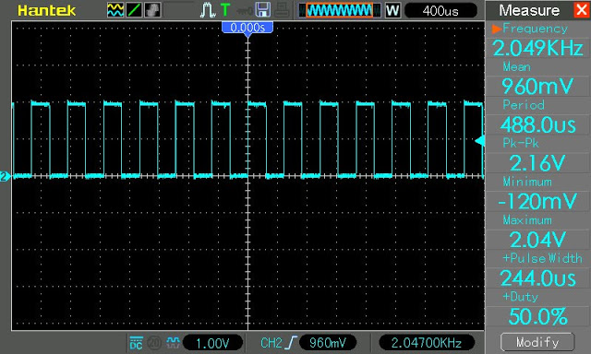
Task: Click the -120mV minimum value
Action: [x=537, y=201]
